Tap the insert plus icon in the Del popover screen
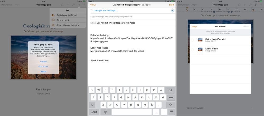Screen dimensions: 264x116 tap(68, 5)
